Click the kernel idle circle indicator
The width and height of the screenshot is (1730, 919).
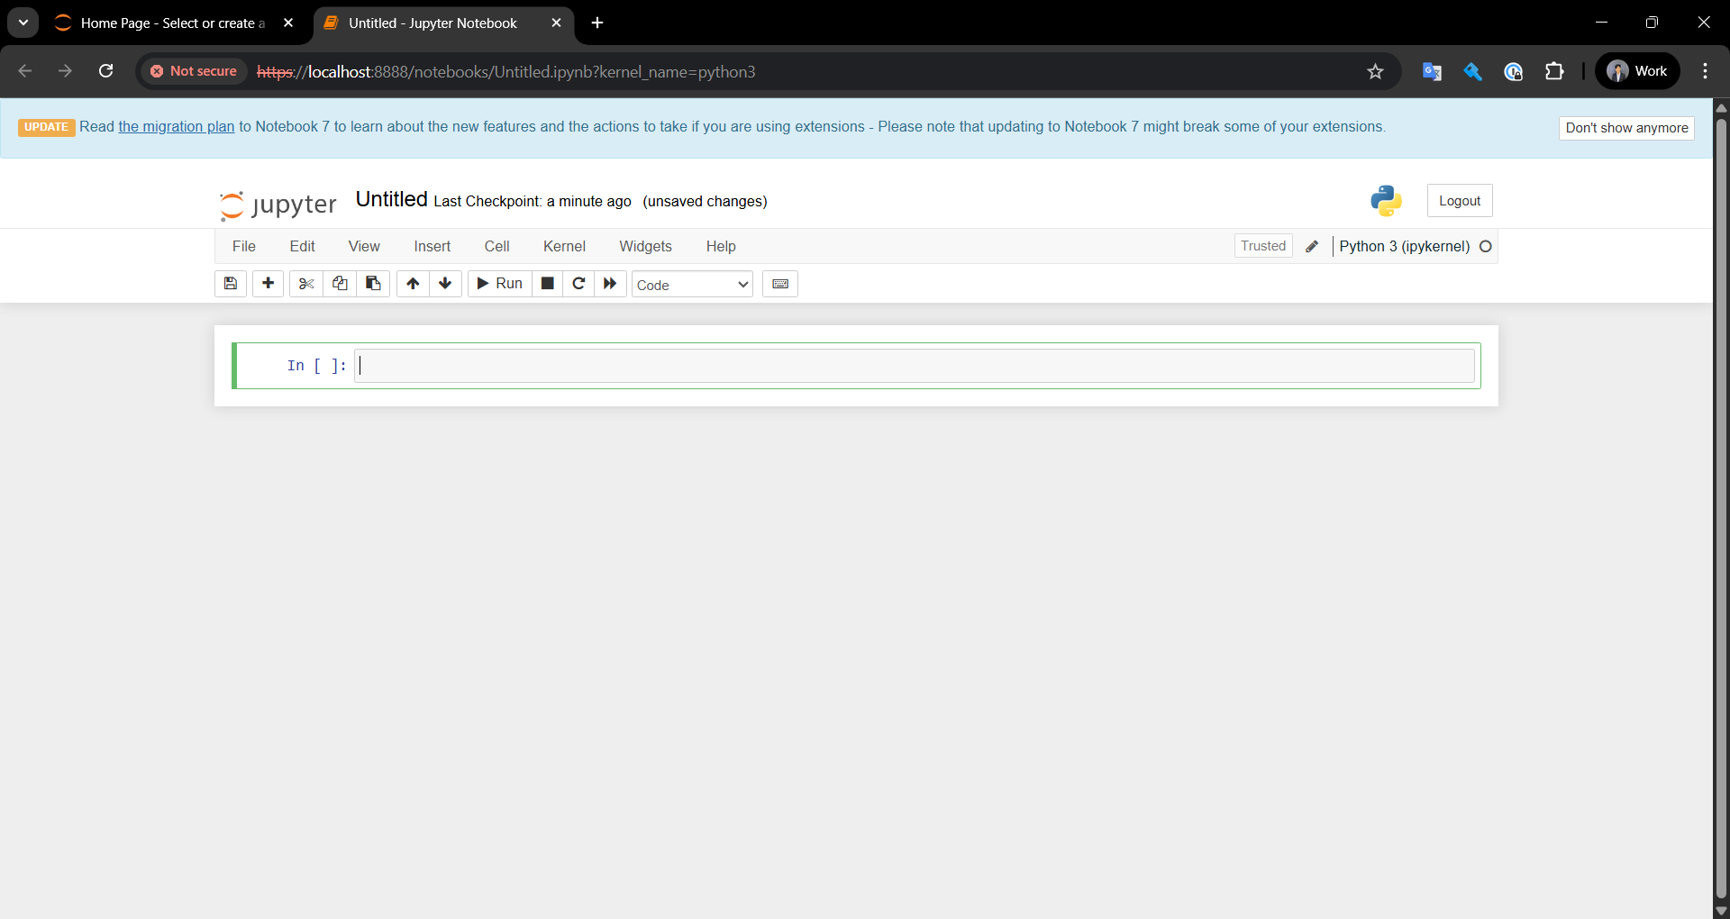[x=1486, y=246]
